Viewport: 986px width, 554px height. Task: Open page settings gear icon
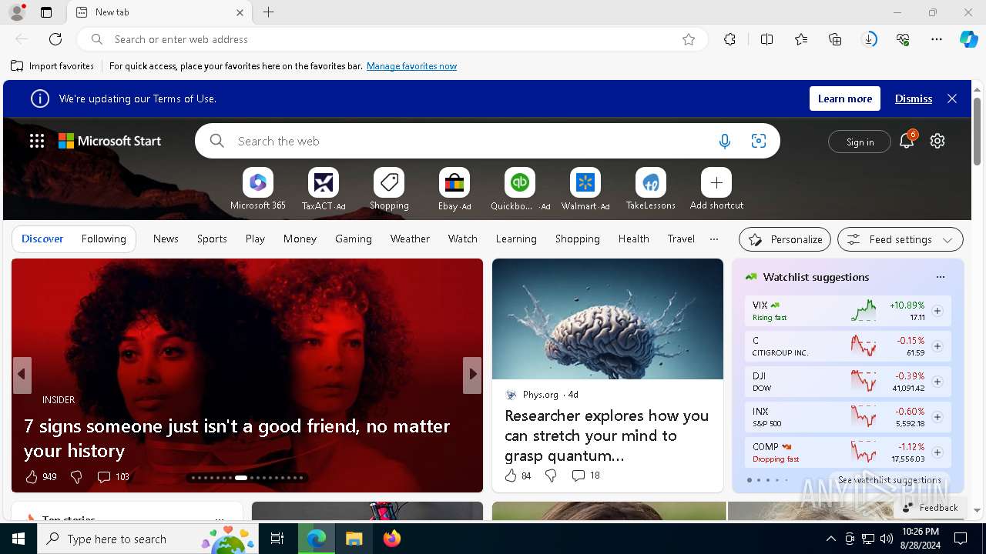pyautogui.click(x=937, y=141)
